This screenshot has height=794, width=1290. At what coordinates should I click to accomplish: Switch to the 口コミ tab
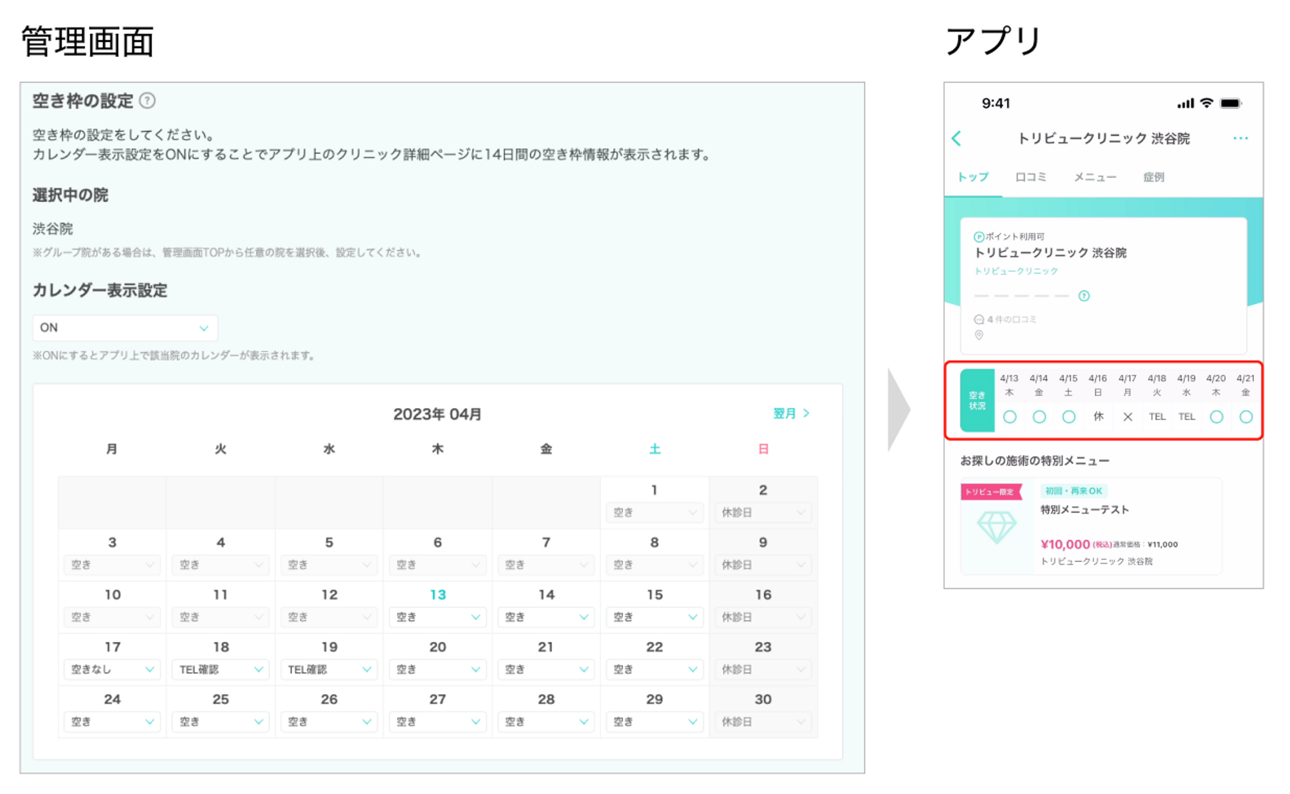[1030, 177]
